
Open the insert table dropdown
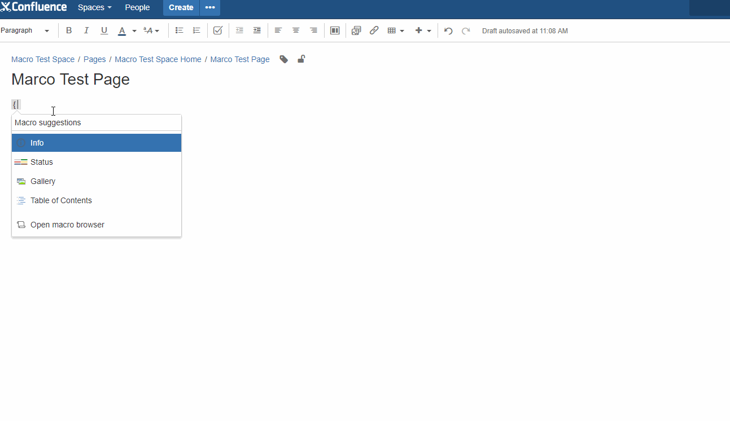click(x=396, y=30)
